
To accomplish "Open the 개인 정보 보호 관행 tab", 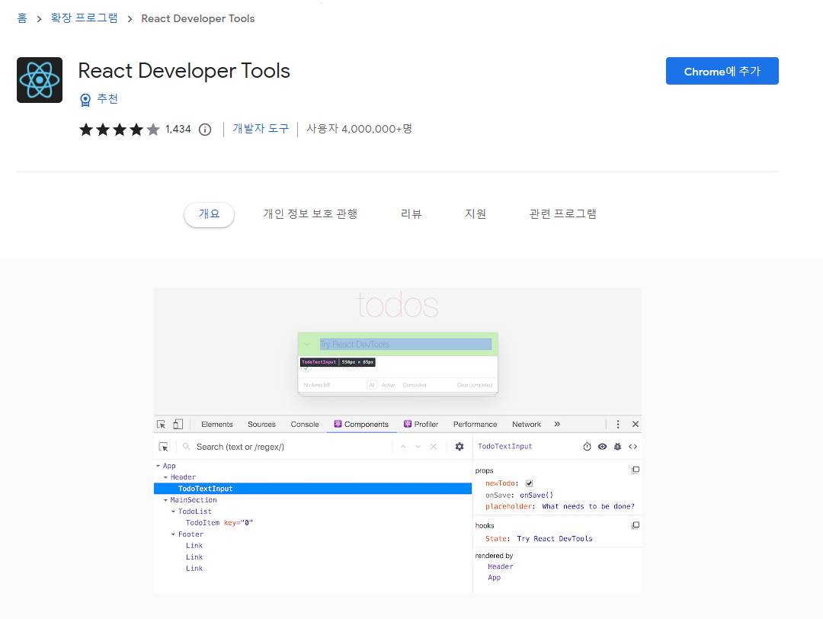I will (x=310, y=214).
